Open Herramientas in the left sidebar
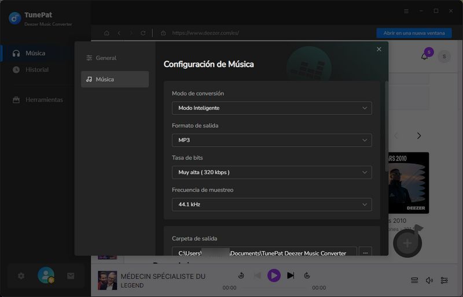 click(x=38, y=100)
